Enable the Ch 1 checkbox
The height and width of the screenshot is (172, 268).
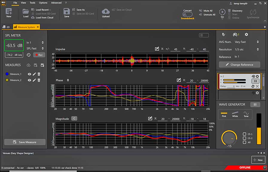coord(245,134)
